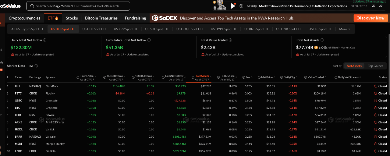Open the ARKB ticker row link

tap(18, 122)
